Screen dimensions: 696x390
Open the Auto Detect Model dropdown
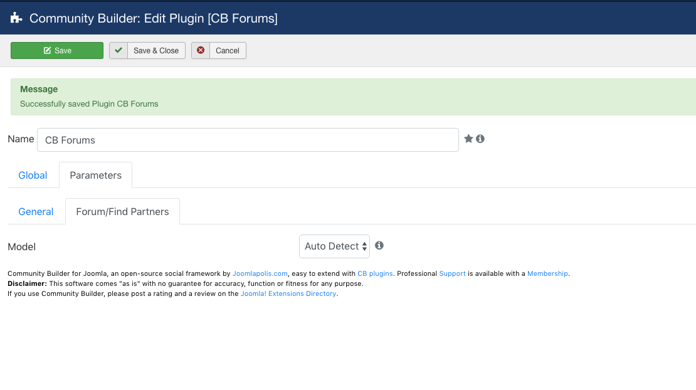click(x=334, y=246)
